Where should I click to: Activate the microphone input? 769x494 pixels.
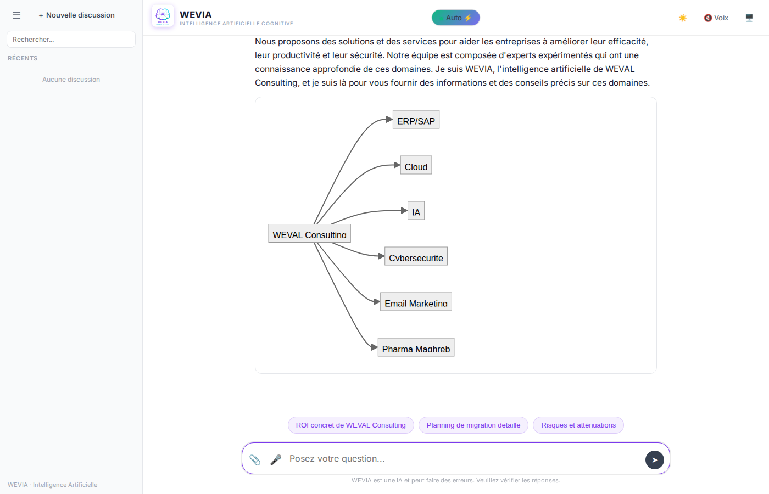click(276, 459)
